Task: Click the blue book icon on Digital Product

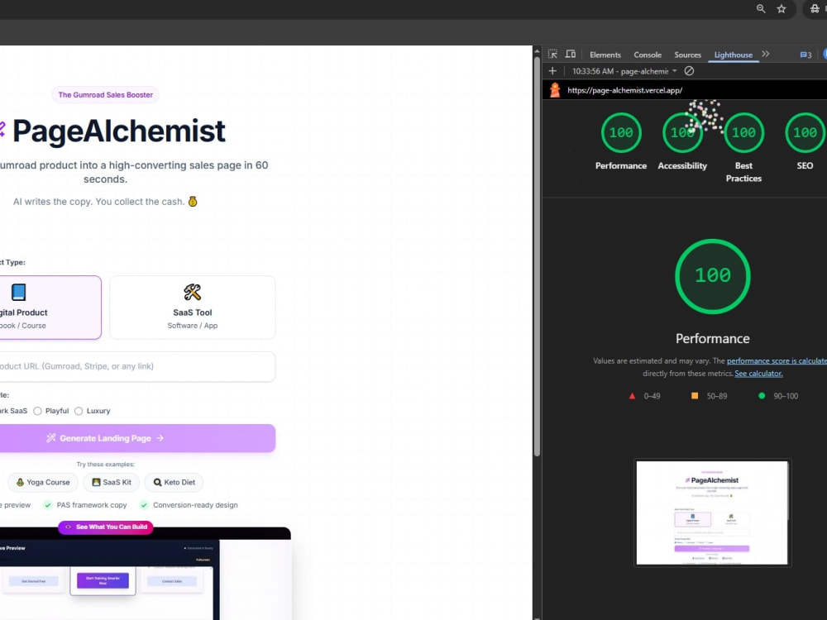Action: [x=18, y=292]
